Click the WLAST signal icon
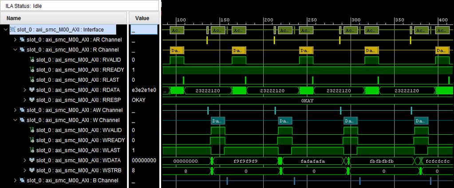The image size is (454, 188). click(x=32, y=150)
